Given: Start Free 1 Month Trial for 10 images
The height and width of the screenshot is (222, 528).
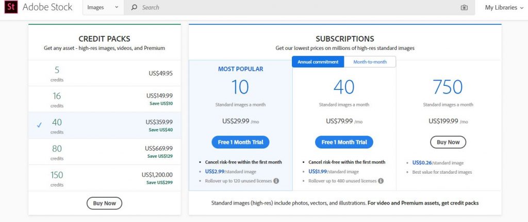Looking at the screenshot, I should pos(240,142).
